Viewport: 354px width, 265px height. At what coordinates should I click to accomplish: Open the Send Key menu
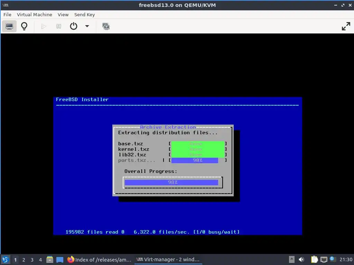coord(84,14)
